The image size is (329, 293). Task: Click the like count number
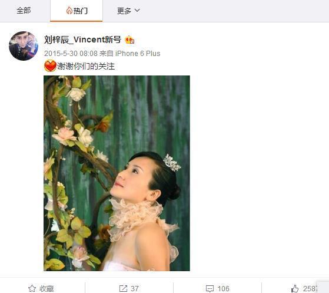coord(310,288)
